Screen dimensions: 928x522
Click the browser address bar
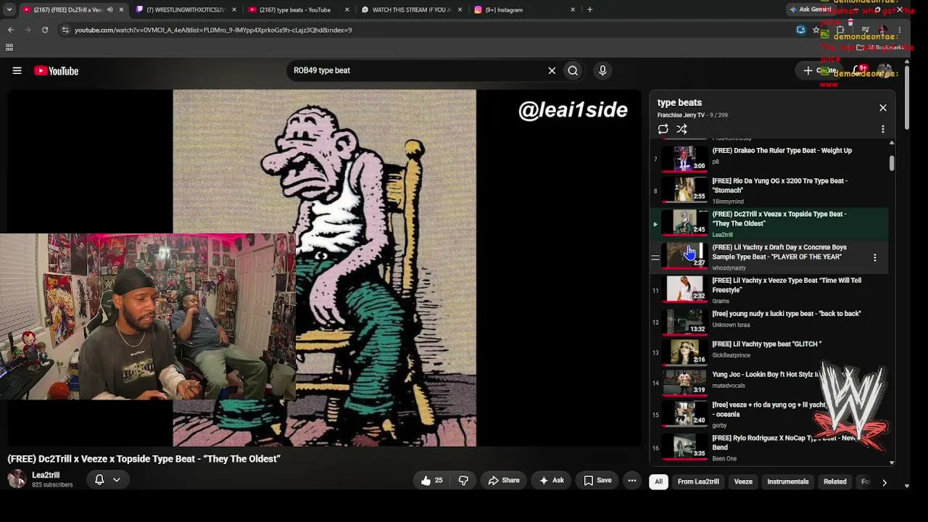click(428, 30)
